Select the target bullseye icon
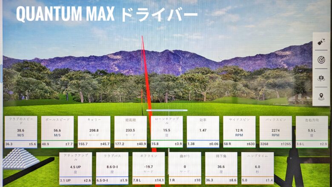The height and width of the screenshot is (187, 332). [321, 60]
